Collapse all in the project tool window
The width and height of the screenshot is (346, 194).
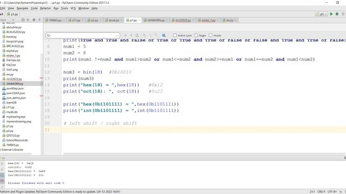pos(28,20)
